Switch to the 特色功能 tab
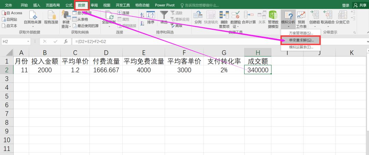The height and width of the screenshot is (155, 369). coord(142,5)
